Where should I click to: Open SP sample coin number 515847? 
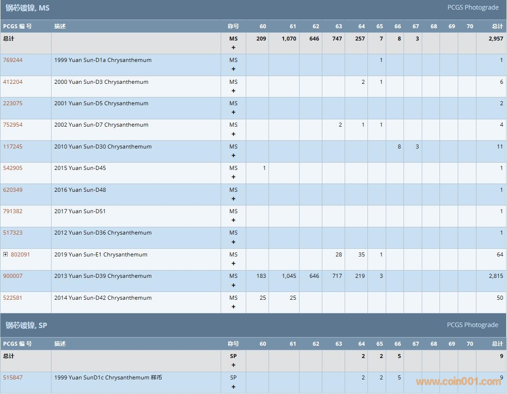click(13, 378)
